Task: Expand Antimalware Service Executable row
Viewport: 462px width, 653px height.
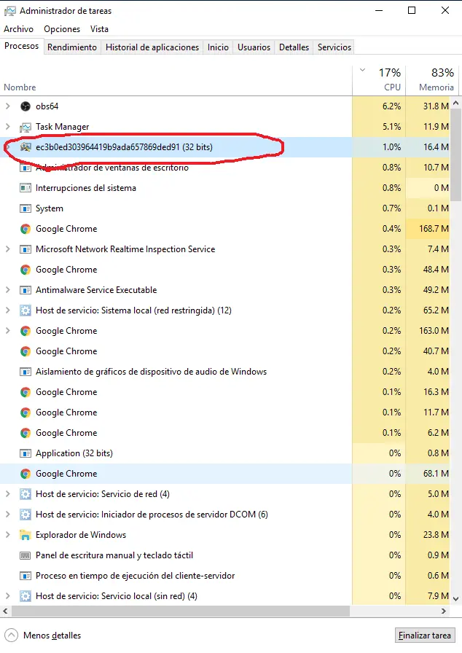Action: click(7, 290)
